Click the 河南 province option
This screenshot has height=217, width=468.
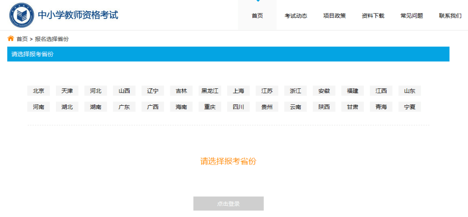pos(39,107)
